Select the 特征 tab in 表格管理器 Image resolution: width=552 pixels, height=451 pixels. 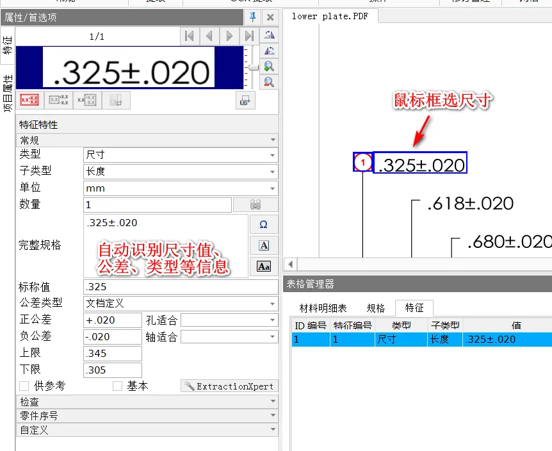tap(414, 308)
